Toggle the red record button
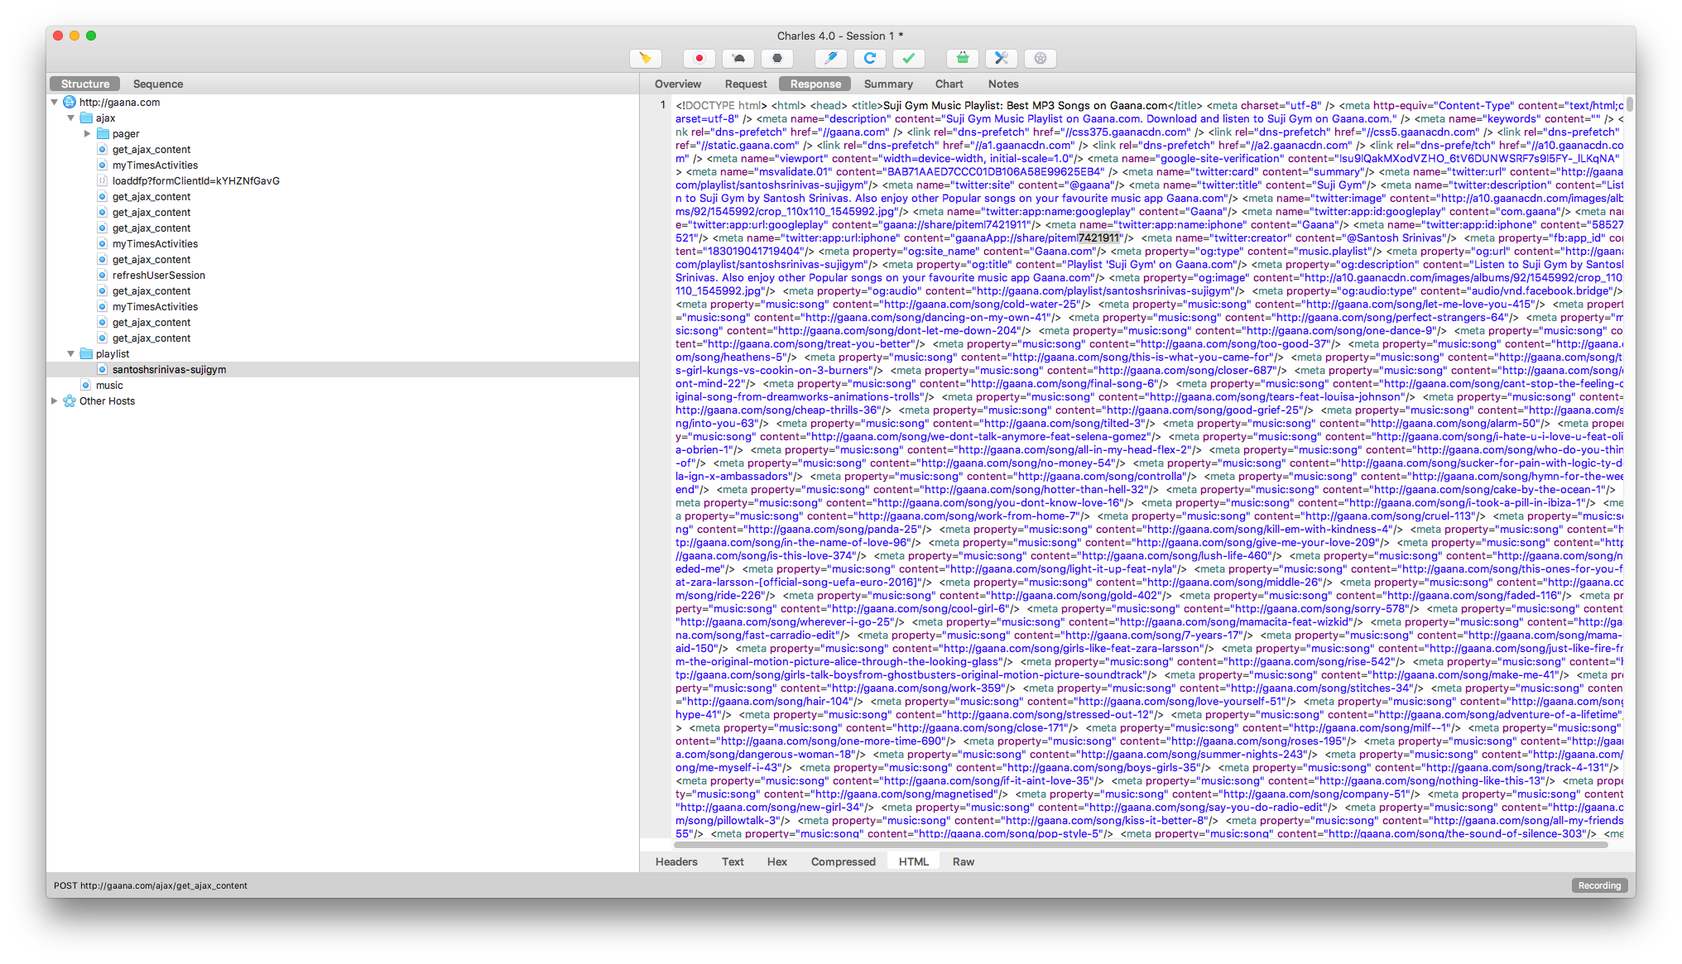 [x=699, y=58]
